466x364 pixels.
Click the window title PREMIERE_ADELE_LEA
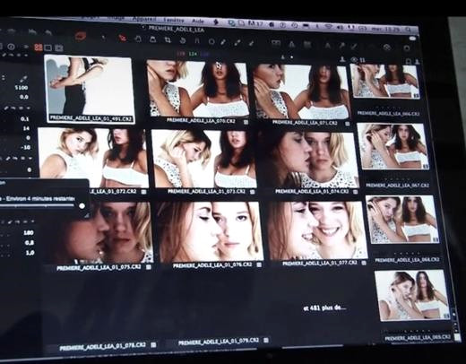[x=176, y=29]
